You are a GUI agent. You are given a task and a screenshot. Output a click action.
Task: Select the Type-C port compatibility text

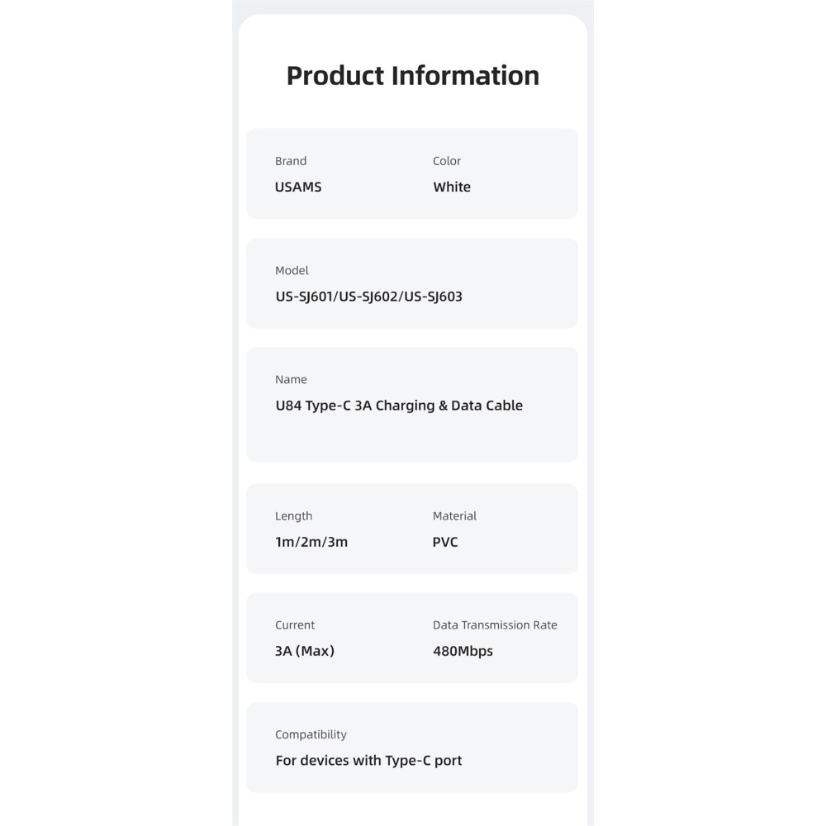368,761
